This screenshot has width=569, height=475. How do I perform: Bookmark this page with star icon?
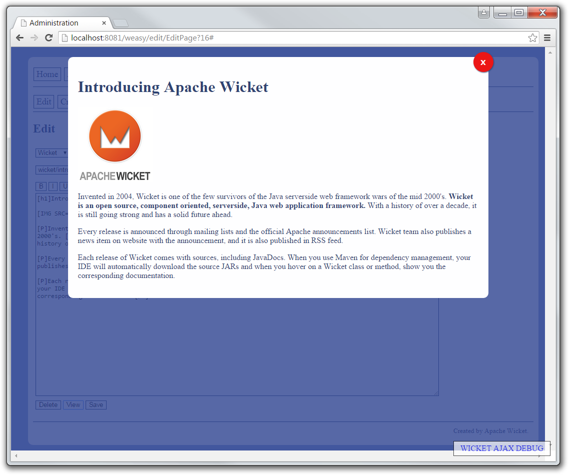tap(532, 37)
